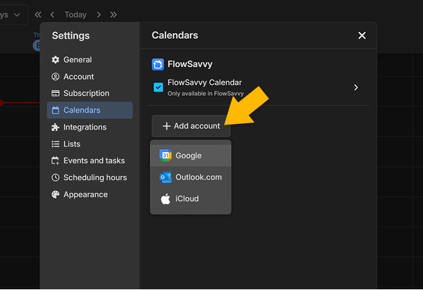Open Scheduling hours settings
Image resolution: width=423 pixels, height=290 pixels.
pos(90,177)
